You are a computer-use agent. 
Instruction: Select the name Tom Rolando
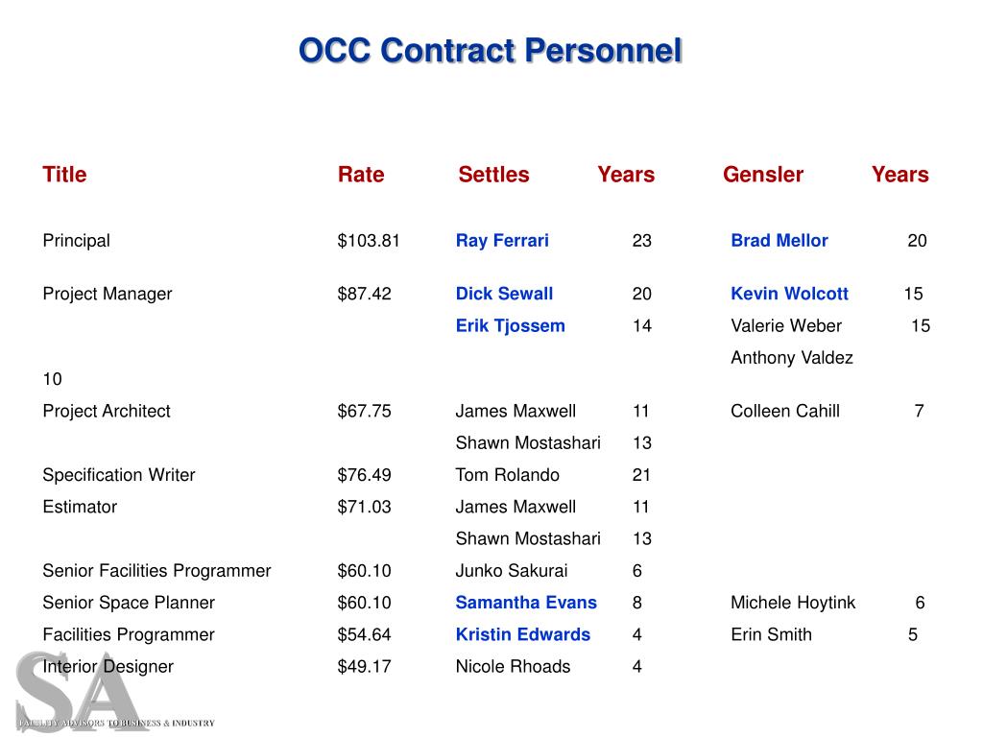[x=507, y=475]
